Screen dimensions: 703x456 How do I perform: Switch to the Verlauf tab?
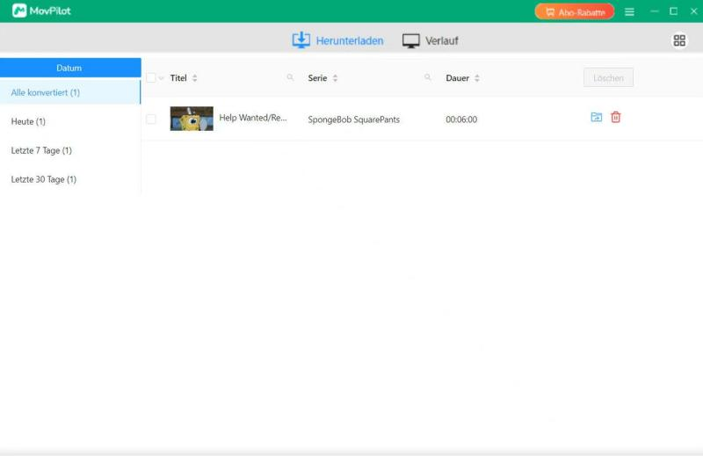tap(431, 40)
